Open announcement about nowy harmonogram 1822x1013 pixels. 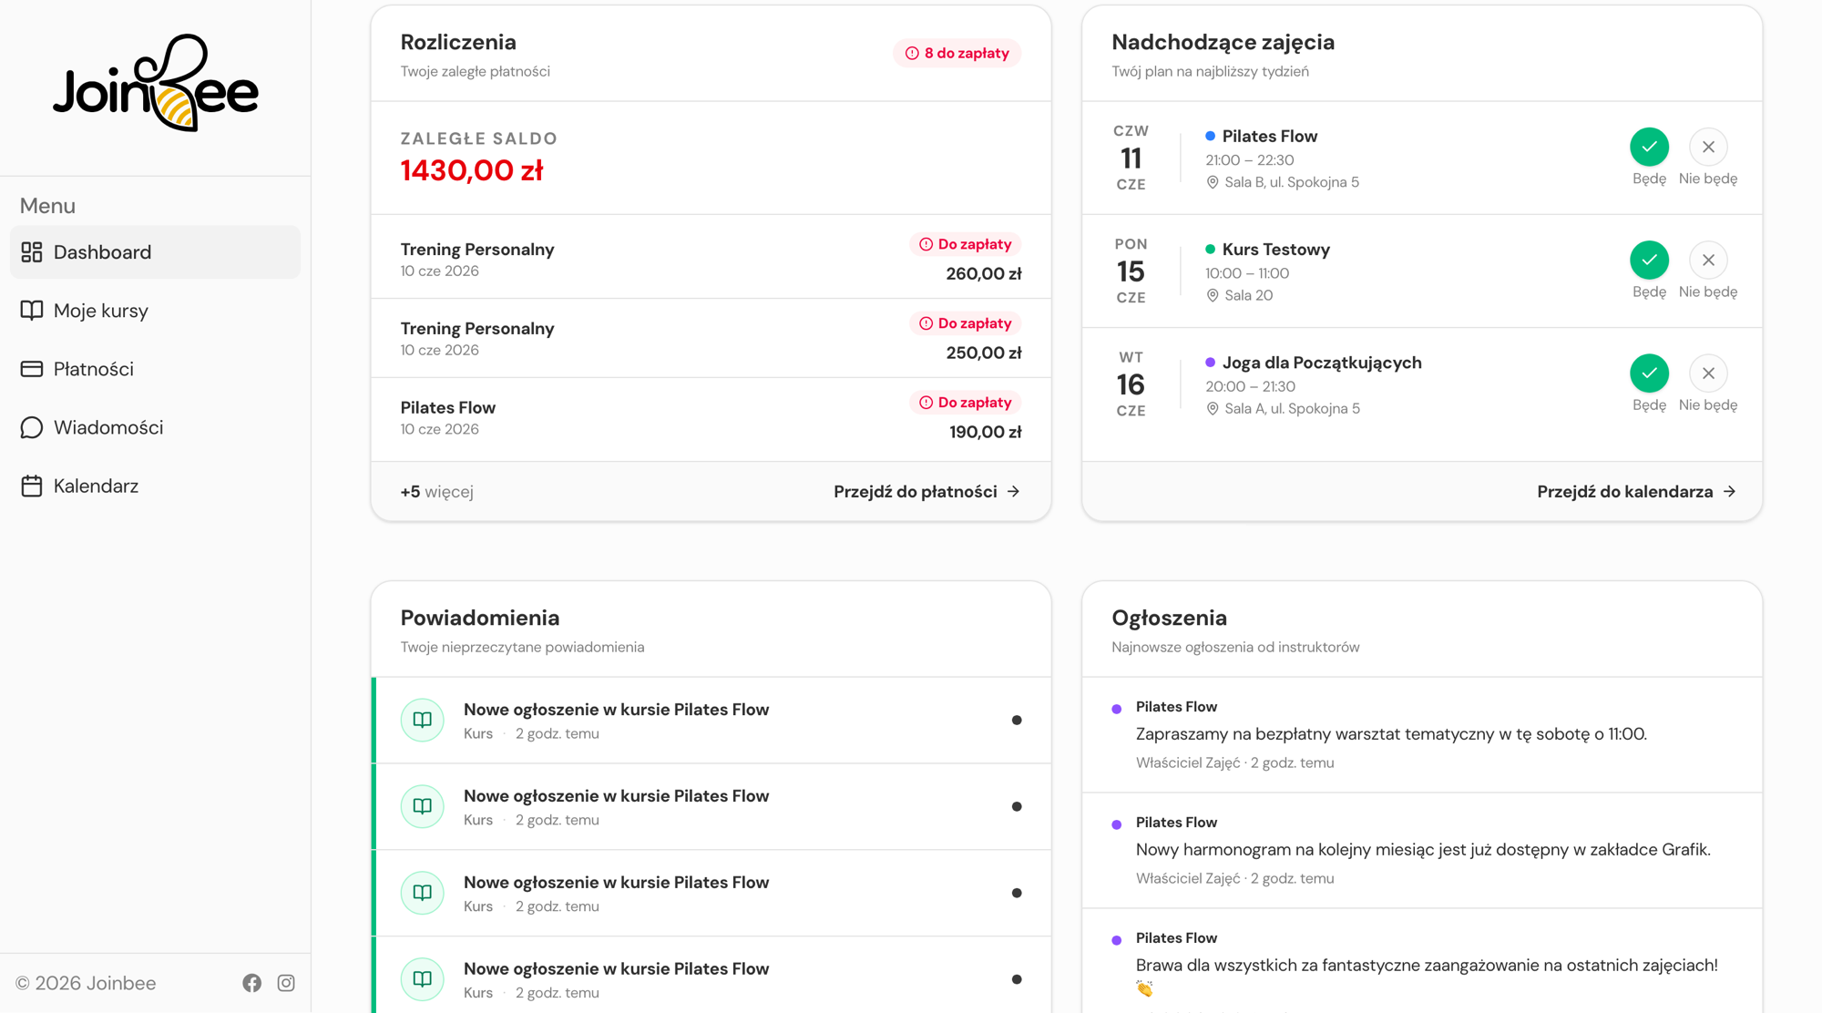tap(1422, 851)
